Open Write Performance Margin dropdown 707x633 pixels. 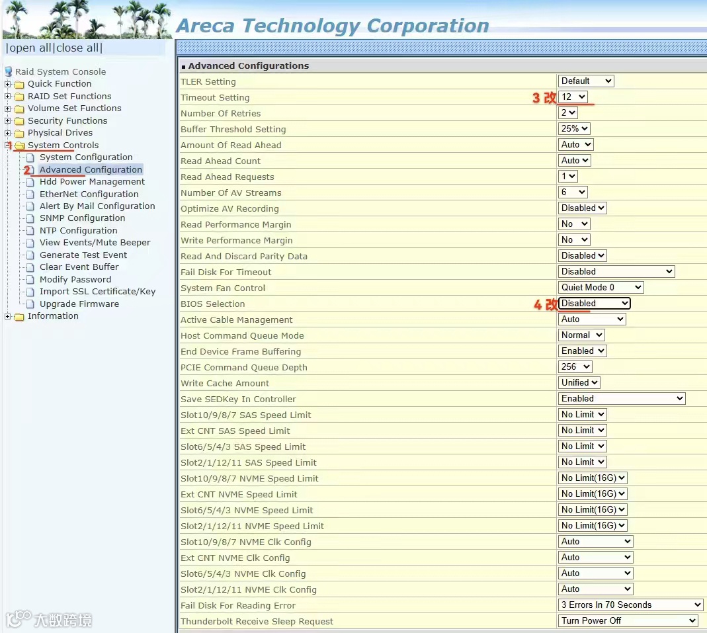tap(574, 240)
